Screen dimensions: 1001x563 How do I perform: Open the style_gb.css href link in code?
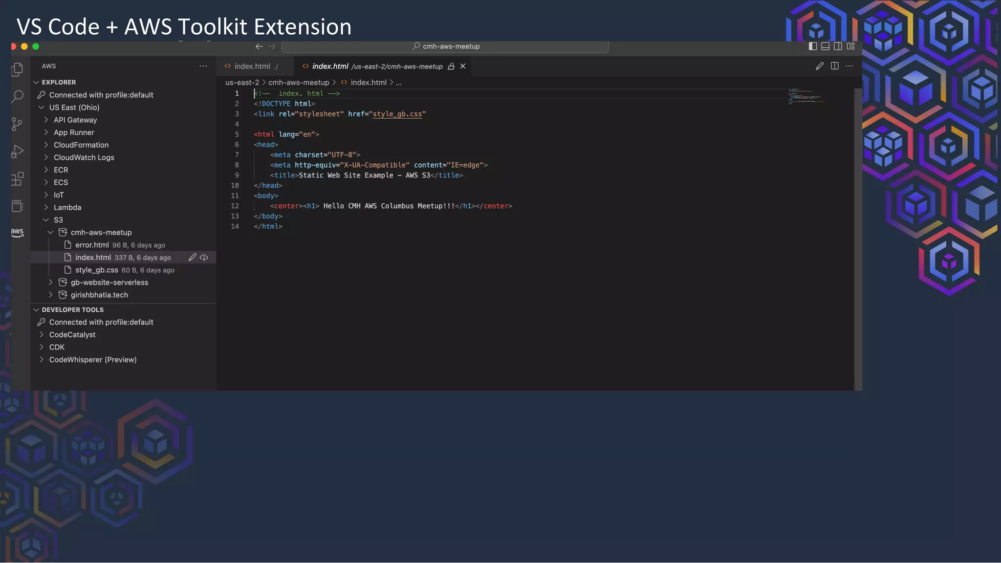pos(397,114)
